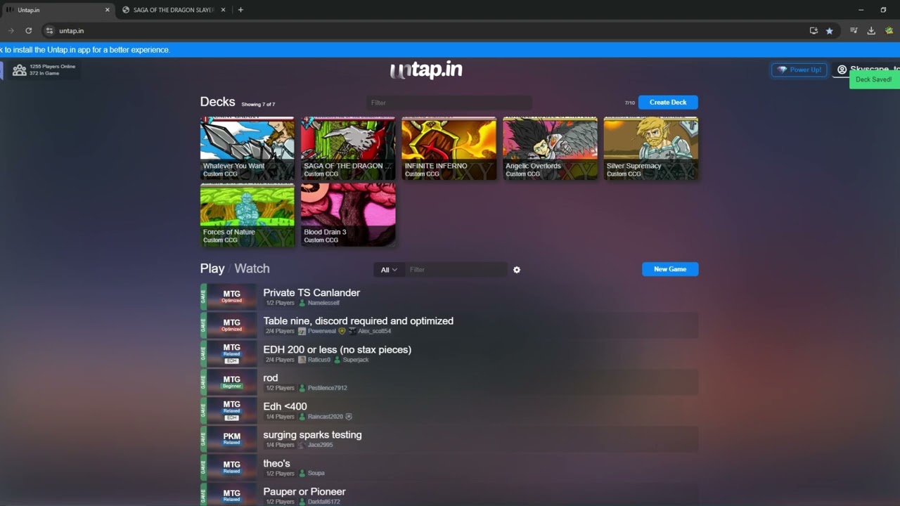Screen dimensions: 900x506
Task: Click the bookmark star icon
Action: pos(830,31)
